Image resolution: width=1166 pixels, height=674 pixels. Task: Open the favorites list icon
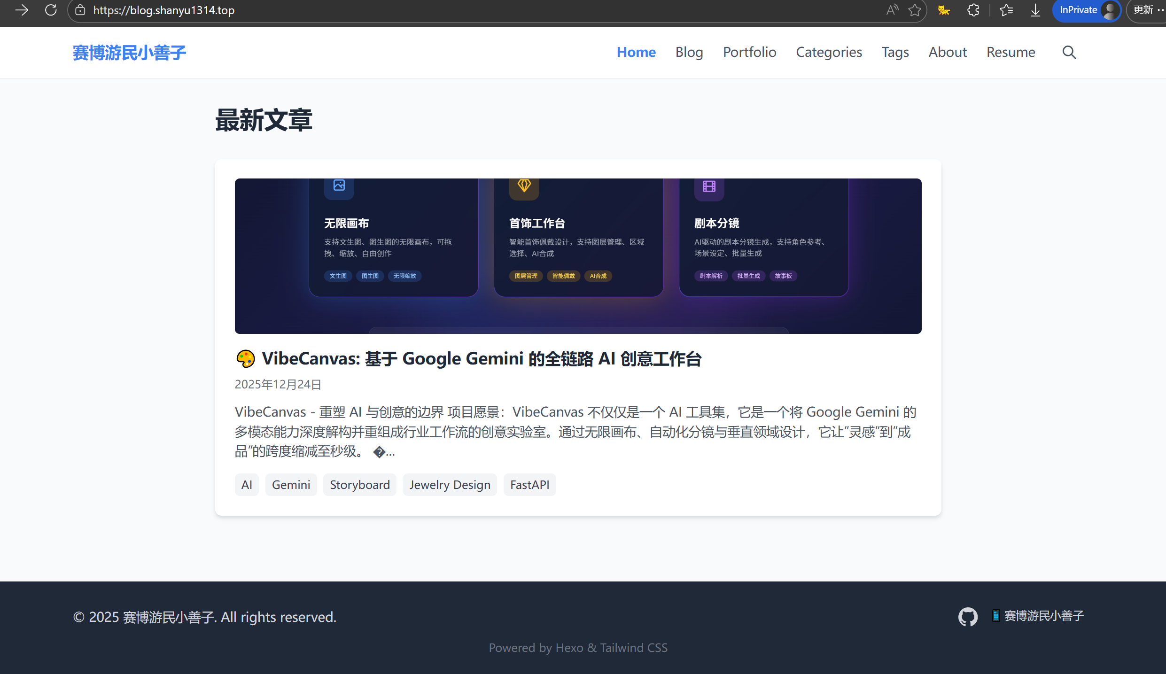pos(1006,10)
